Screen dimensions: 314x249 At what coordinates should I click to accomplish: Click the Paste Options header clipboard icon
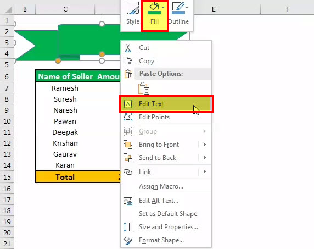[x=128, y=74]
